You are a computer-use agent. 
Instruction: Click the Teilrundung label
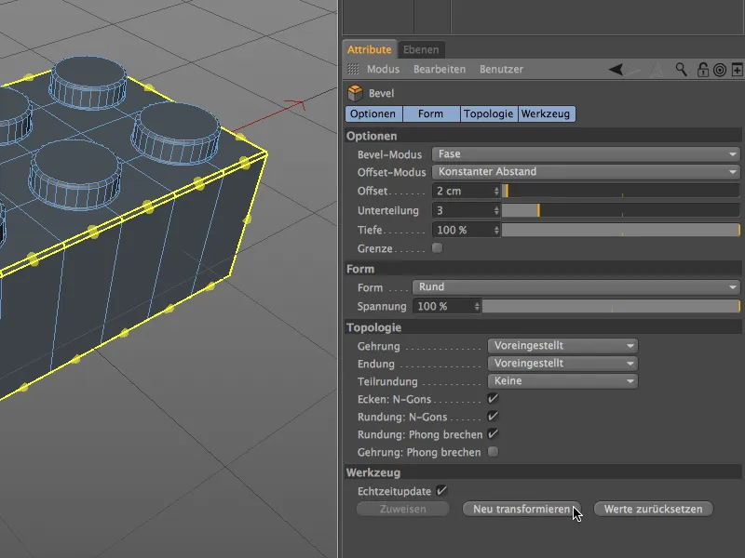tap(387, 381)
